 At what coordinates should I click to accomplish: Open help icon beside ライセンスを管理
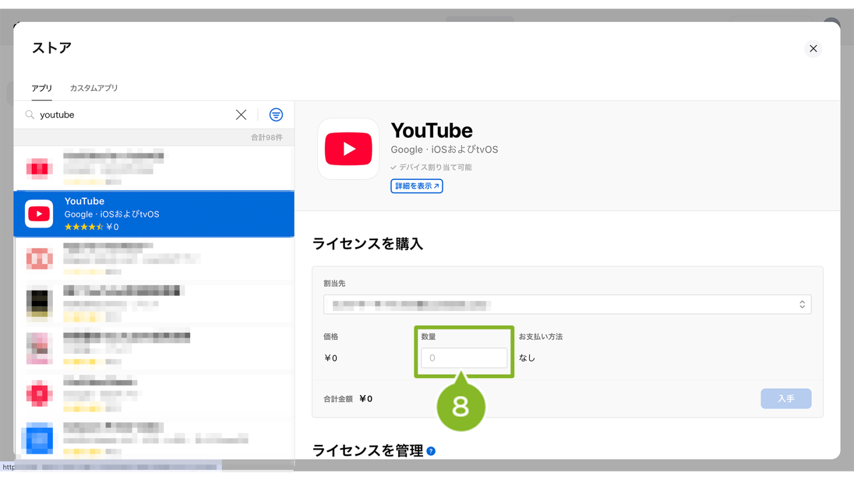(x=431, y=451)
